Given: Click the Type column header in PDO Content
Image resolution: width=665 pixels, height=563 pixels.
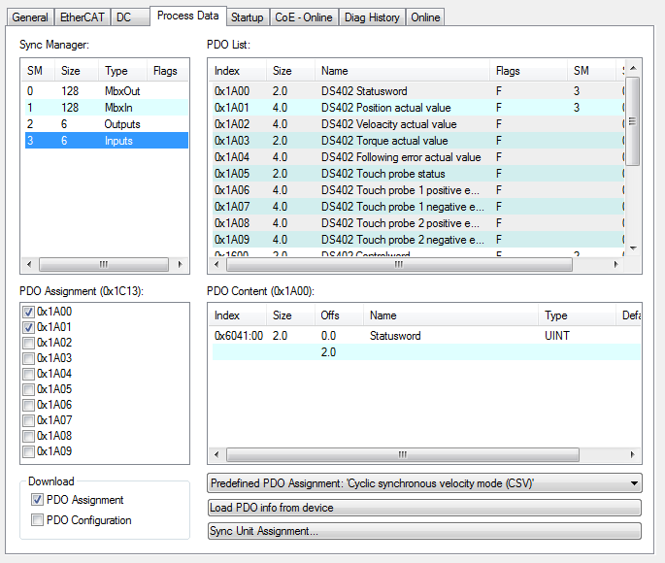Looking at the screenshot, I should [578, 315].
